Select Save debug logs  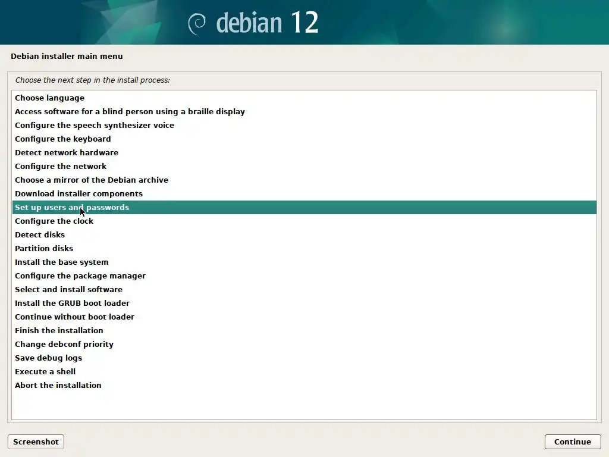(304, 358)
